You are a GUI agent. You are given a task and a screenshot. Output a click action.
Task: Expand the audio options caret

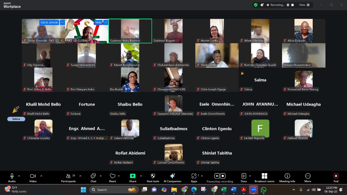tap(19, 176)
